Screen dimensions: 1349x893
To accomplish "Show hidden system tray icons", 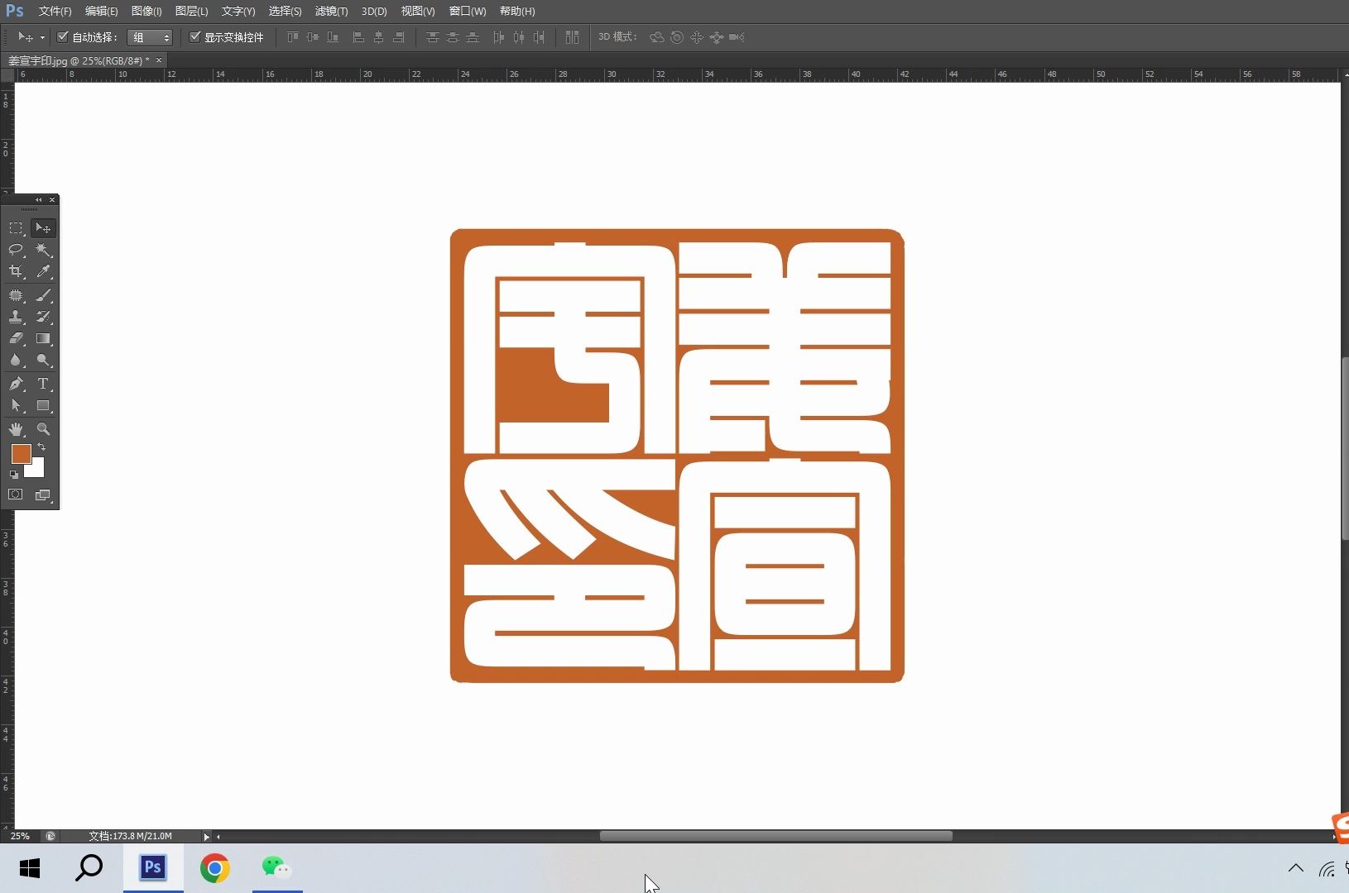I will [1296, 868].
